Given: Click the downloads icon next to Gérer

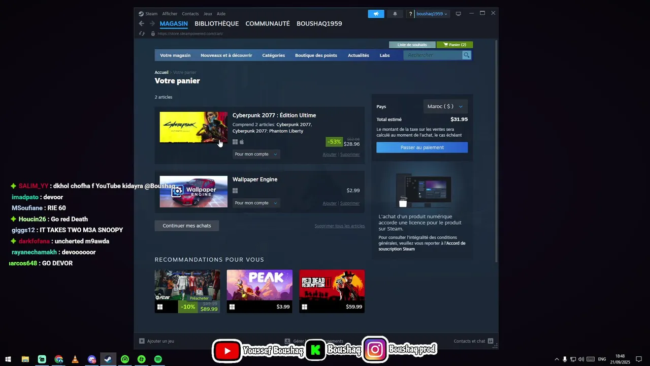Looking at the screenshot, I should (x=287, y=341).
